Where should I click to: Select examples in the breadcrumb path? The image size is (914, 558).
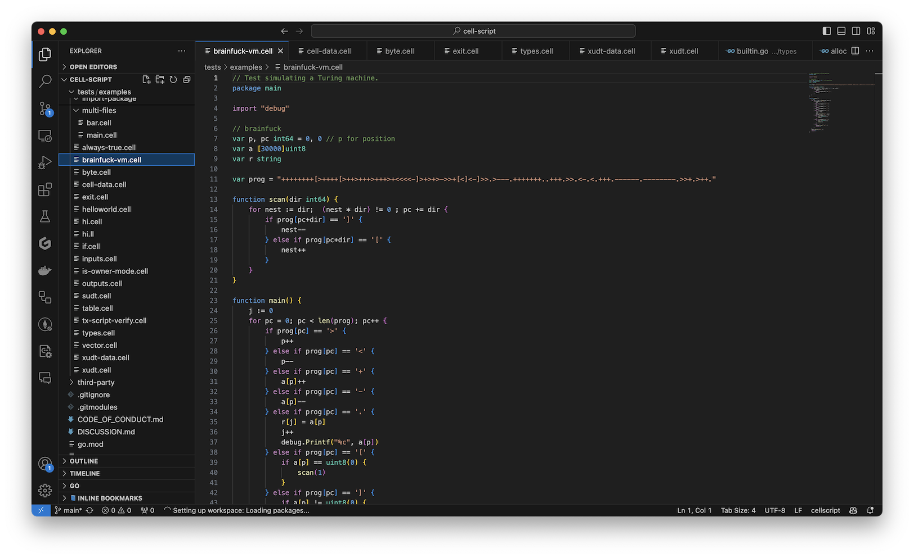[x=246, y=67]
